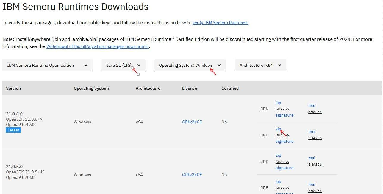Viewport: 383px width, 194px height.
Task: Open the verify IBM Semeru Runtimes link
Action: [x=220, y=23]
